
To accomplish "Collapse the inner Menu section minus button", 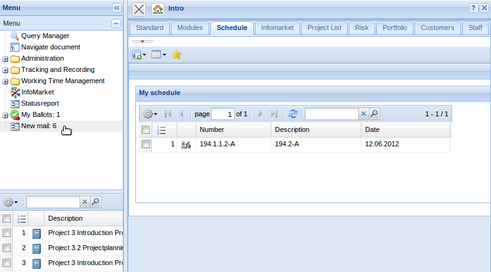I will 116,24.
